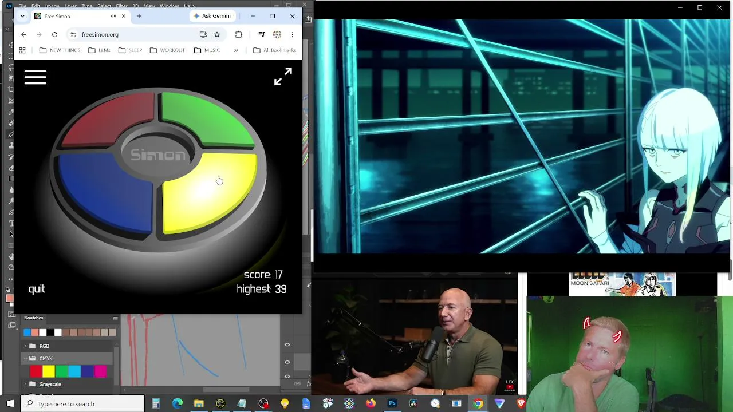Select the blue recent swatch
This screenshot has width=733, height=412.
(27, 332)
